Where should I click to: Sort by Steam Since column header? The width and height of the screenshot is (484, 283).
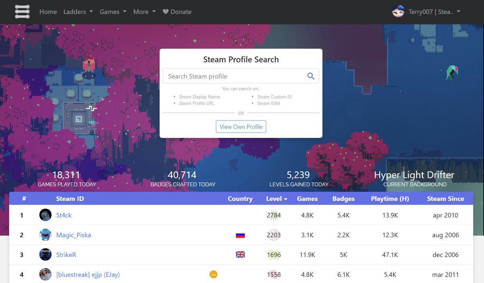[x=446, y=199]
